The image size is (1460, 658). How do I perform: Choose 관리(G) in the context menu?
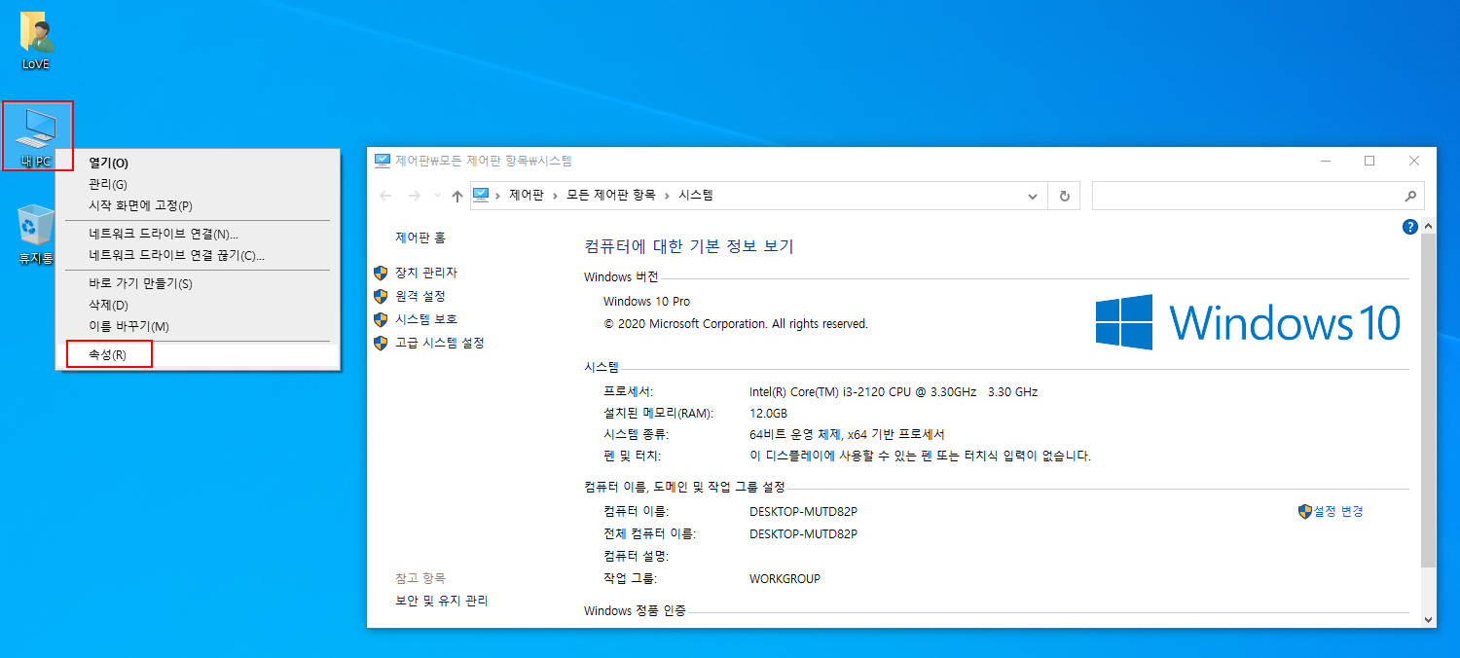tap(198, 185)
